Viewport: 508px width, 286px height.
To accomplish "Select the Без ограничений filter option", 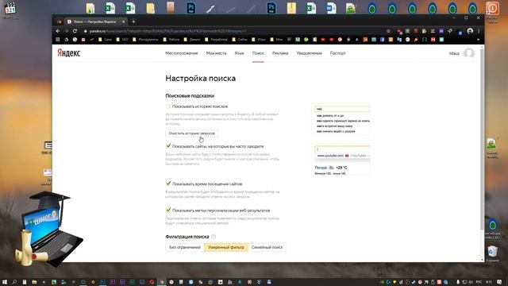I will (x=185, y=247).
